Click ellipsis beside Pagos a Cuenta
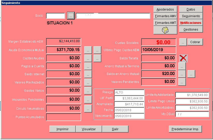The image size is (213, 140). [x=88, y=66]
